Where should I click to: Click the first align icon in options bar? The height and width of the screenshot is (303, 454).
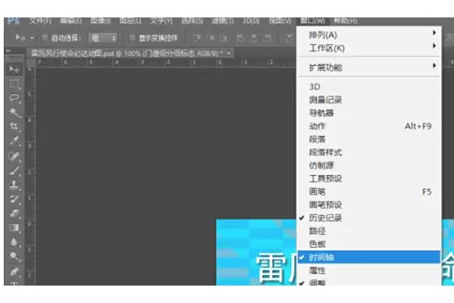click(x=197, y=38)
